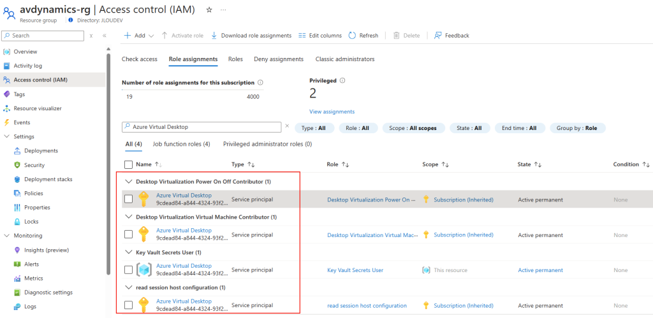653x318 pixels.
Task: Collapse Desktop Virtualization Virtual Machine Contributor group
Action: click(128, 217)
